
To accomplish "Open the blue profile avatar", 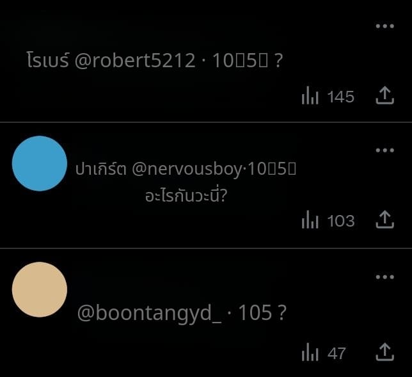I will 40,163.
